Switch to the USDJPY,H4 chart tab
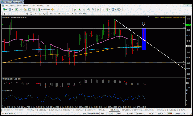193x116 pixels. click(31, 110)
